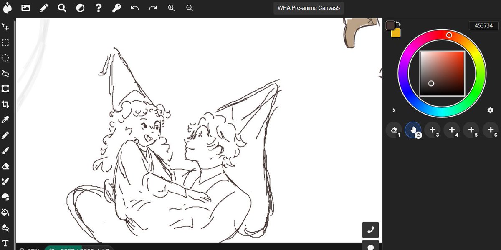Open the Magma flame logo menu
Image resolution: width=501 pixels, height=250 pixels.
click(7, 7)
